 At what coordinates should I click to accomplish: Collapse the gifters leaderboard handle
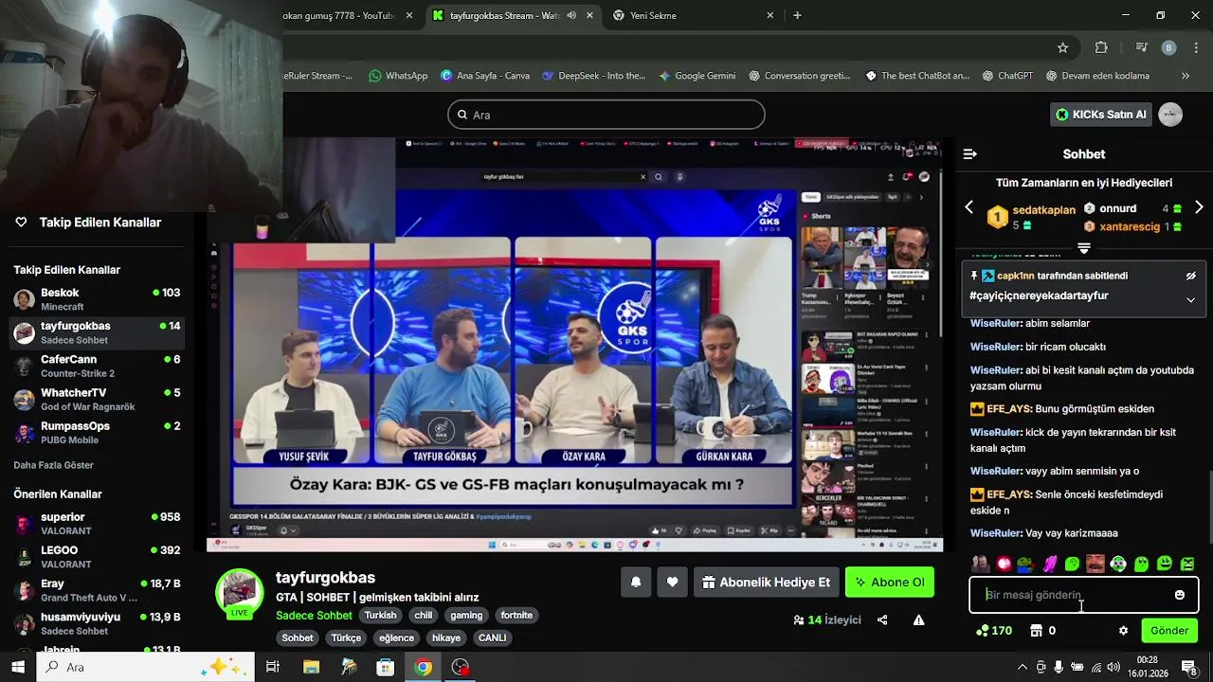pos(1084,248)
